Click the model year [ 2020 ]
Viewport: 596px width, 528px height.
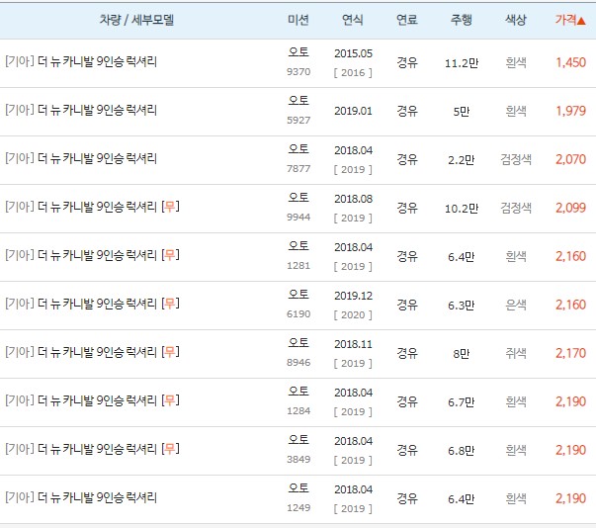click(x=353, y=315)
